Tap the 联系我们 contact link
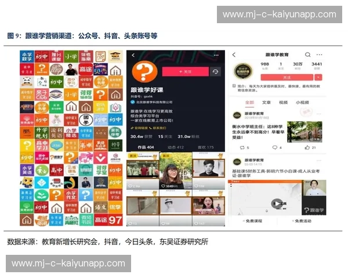 158,128
